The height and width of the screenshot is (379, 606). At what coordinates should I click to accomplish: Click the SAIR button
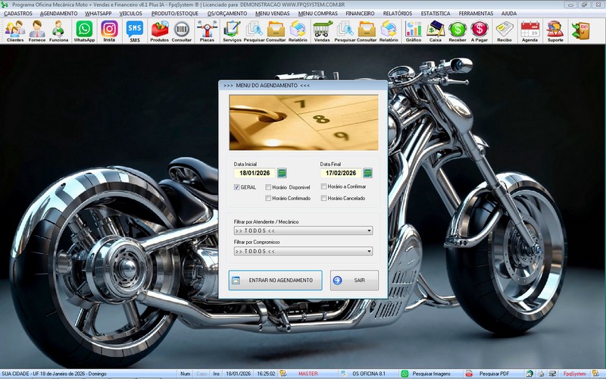click(x=354, y=280)
